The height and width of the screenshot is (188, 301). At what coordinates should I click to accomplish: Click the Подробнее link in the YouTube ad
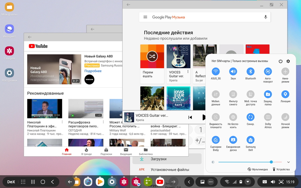coord(93,71)
